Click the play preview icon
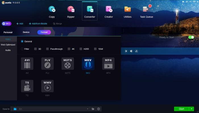This screenshot has height=113, width=199. click(x=126, y=51)
